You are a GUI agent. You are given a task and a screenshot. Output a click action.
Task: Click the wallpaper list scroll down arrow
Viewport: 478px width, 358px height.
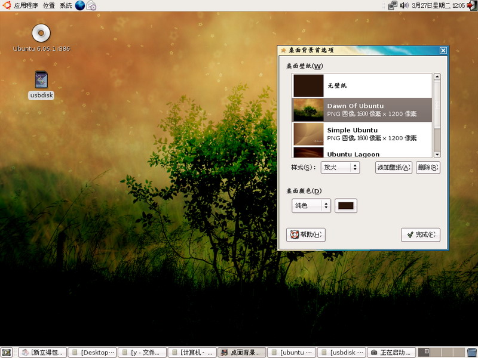(x=437, y=155)
